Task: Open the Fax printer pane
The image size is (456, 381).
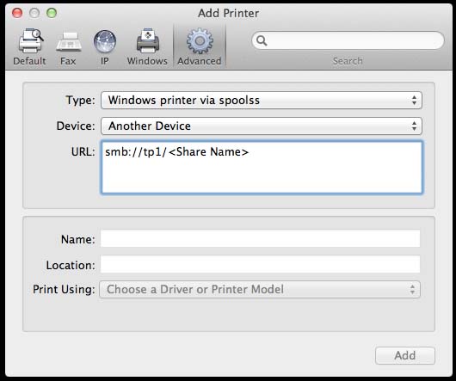Action: [x=69, y=42]
